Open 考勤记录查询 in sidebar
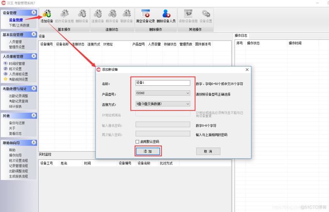329x212 pixels. pos(19,101)
